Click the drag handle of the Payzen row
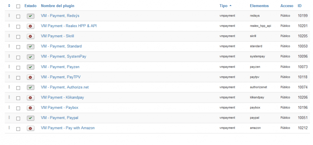Screen dimensions: 313x145 click(x=9, y=66)
